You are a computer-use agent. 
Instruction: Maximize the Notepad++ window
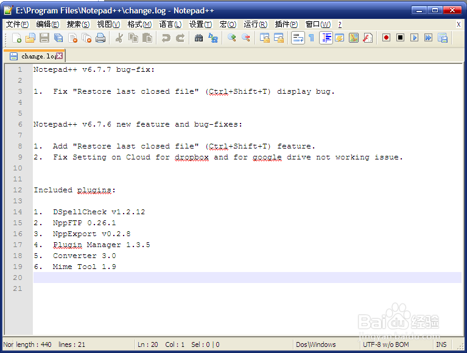point(435,10)
